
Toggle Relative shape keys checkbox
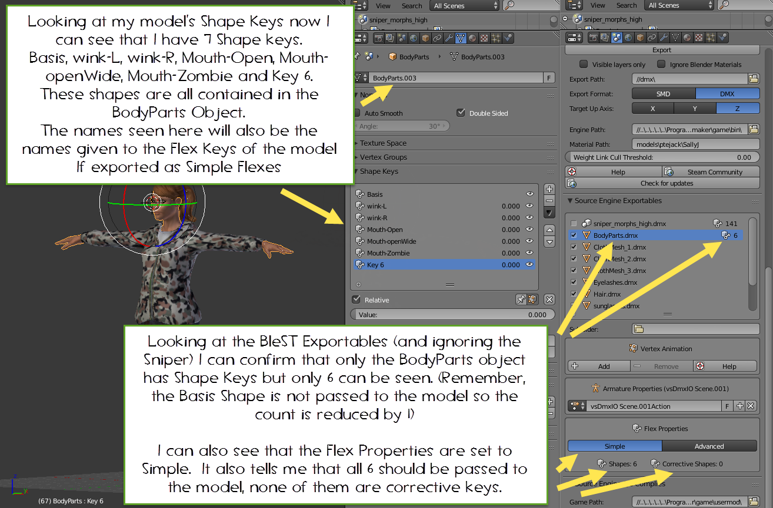356,300
